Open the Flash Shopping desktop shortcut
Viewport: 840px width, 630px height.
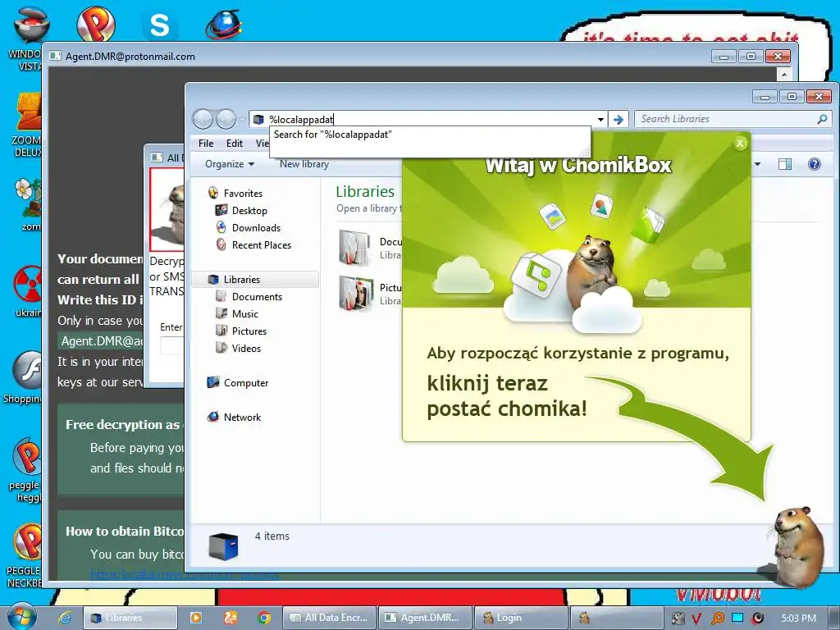coord(25,377)
